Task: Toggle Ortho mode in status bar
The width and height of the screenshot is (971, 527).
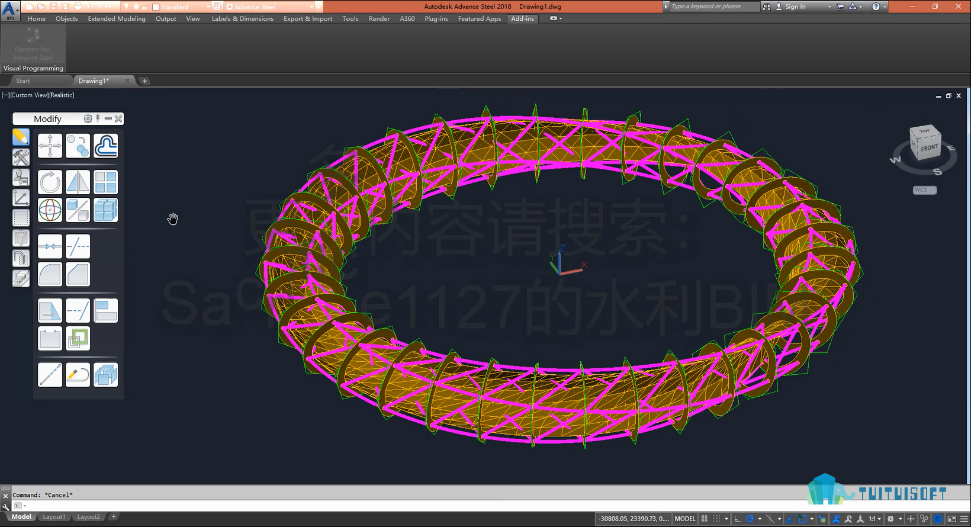Action: coord(738,519)
